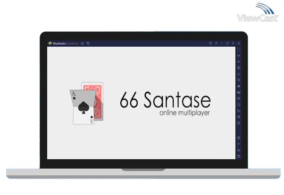Open the hamburger menu in title bar
Viewport: 284px width, 195px height.
216,43
